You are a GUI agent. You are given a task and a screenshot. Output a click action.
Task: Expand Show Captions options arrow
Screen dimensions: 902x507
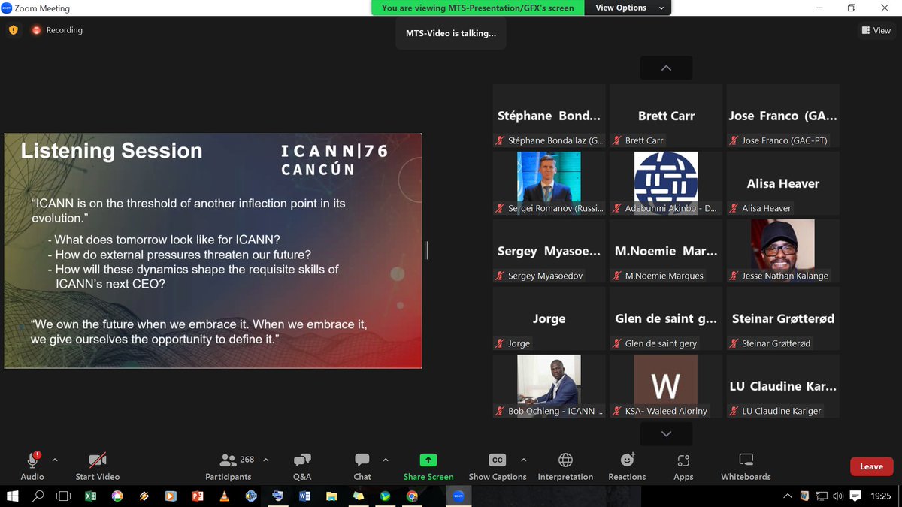524,460
